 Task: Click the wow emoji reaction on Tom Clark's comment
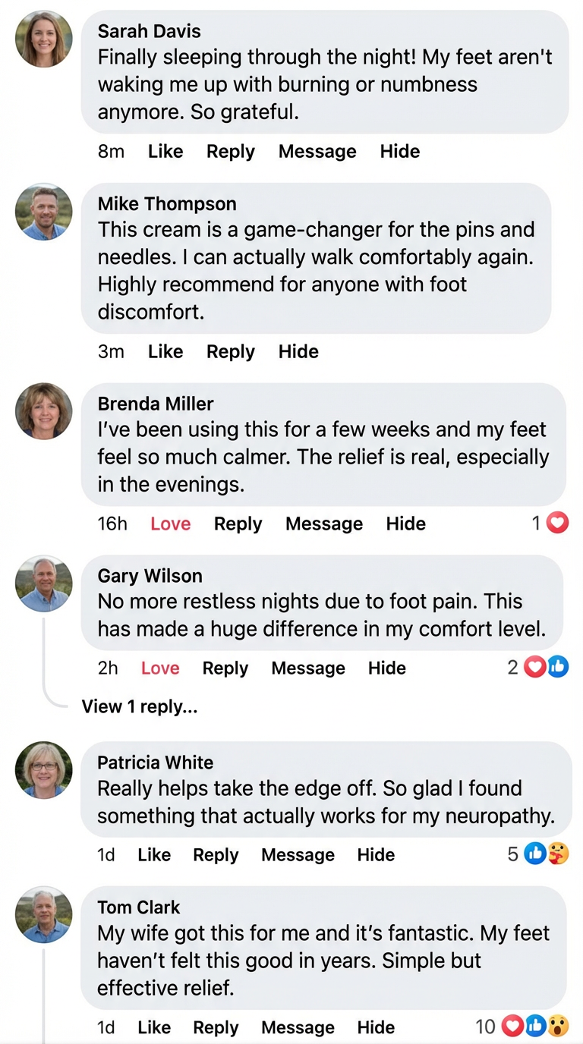(559, 1027)
